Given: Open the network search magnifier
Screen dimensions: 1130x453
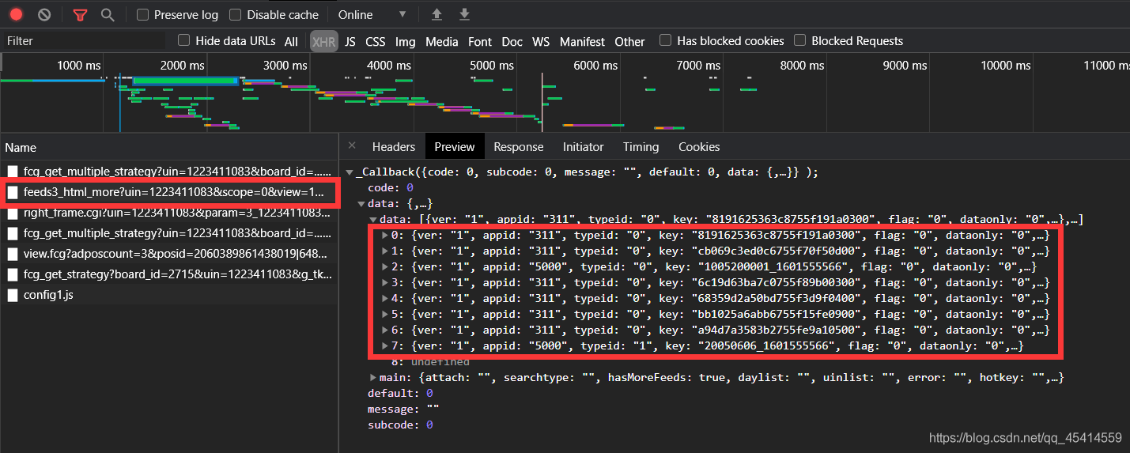Looking at the screenshot, I should pyautogui.click(x=108, y=14).
